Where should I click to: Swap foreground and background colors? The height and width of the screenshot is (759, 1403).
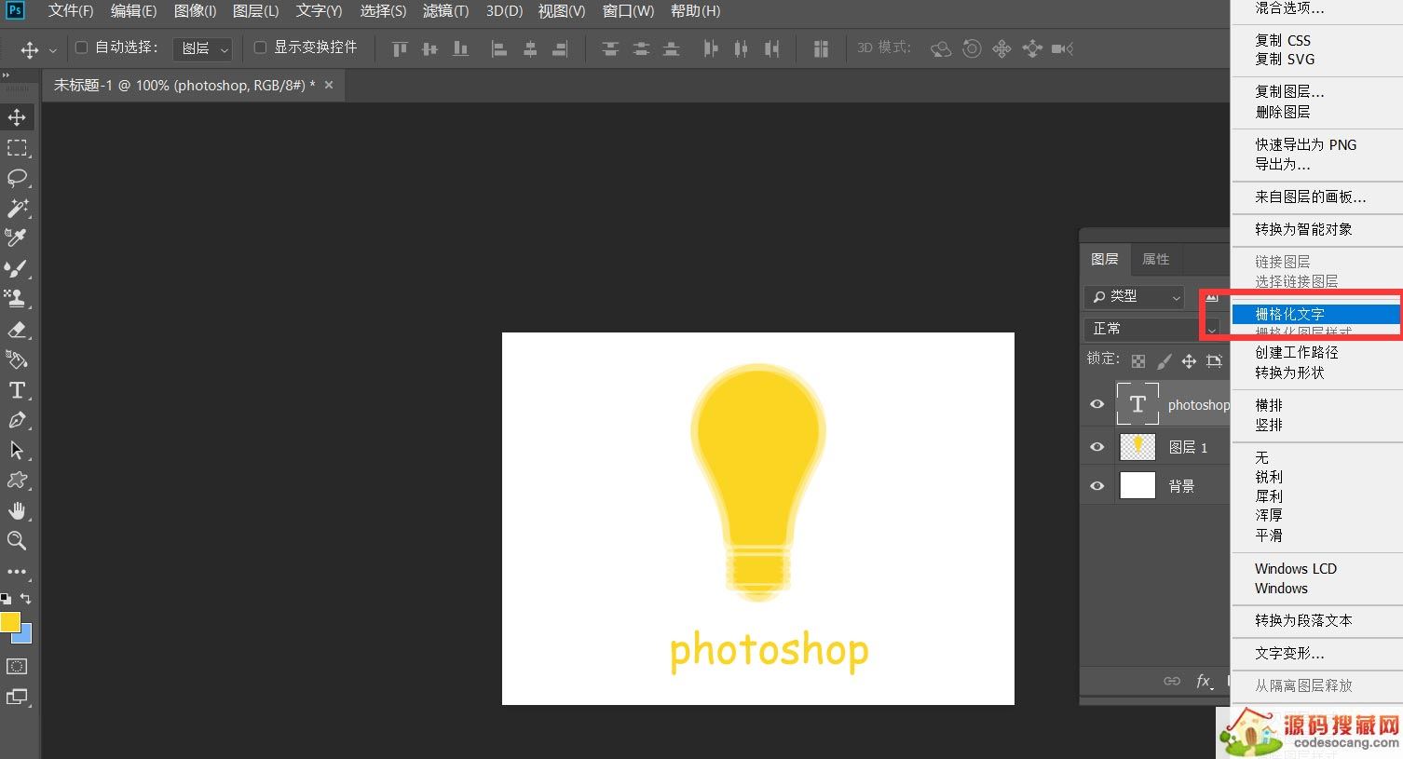pyautogui.click(x=26, y=598)
